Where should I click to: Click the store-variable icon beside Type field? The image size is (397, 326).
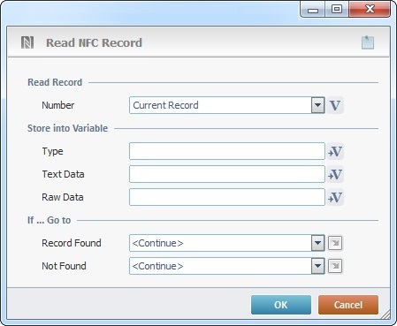pyautogui.click(x=335, y=151)
